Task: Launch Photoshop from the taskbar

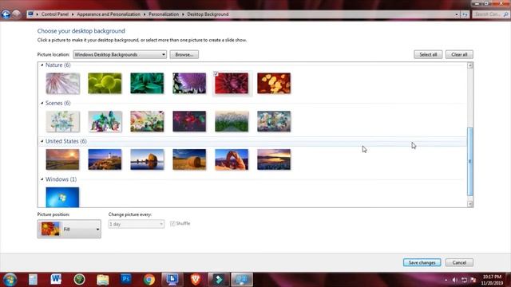Action: 126,279
